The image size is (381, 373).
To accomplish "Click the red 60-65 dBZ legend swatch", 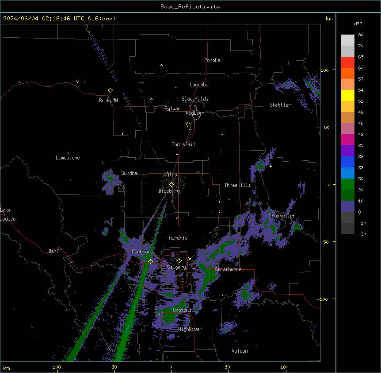I will [347, 62].
